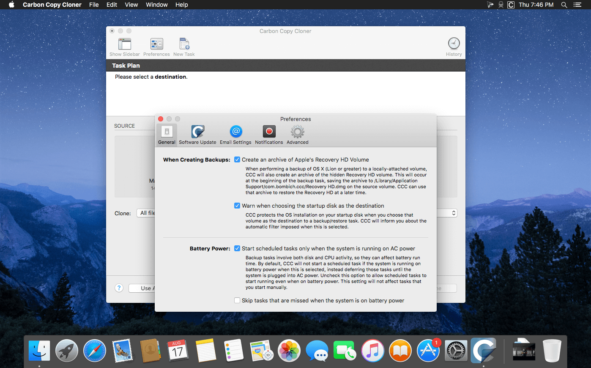591x368 pixels.
Task: Click the Preferences toolbar icon
Action: (x=156, y=47)
